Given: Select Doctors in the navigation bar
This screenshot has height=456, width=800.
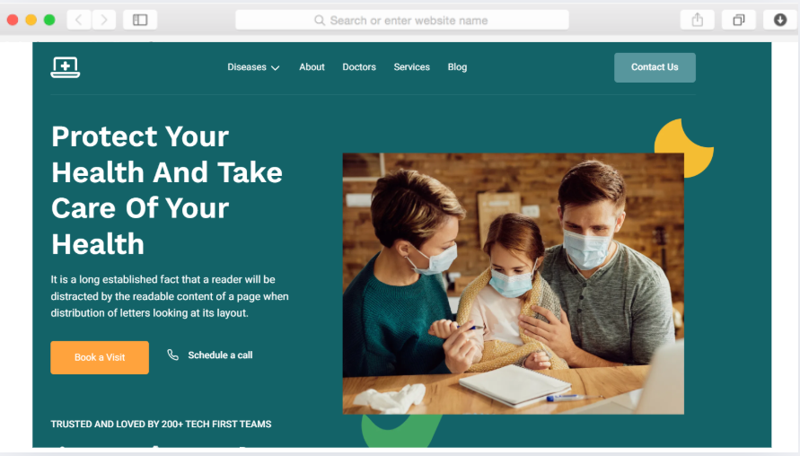Looking at the screenshot, I should click(x=359, y=67).
